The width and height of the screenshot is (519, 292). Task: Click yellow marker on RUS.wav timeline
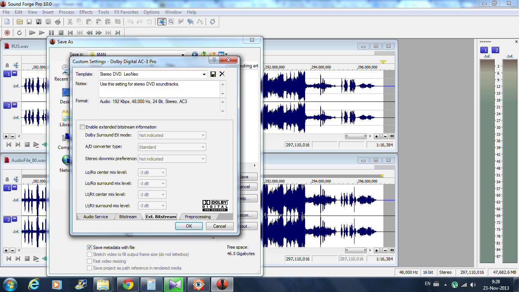383,62
